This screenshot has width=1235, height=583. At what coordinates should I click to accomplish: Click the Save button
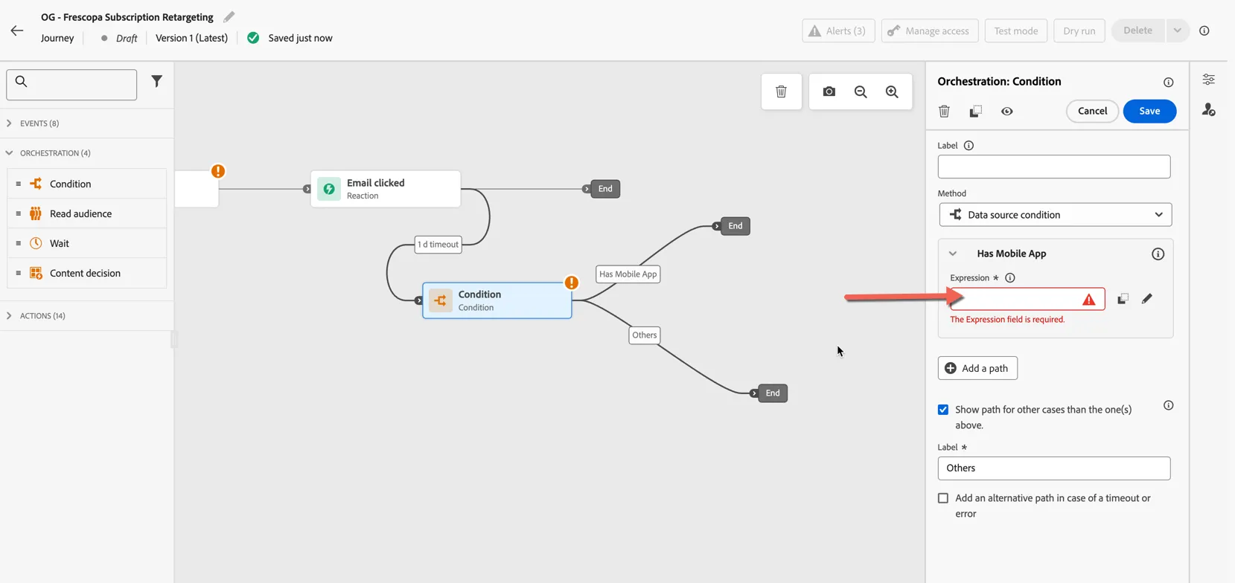1149,111
